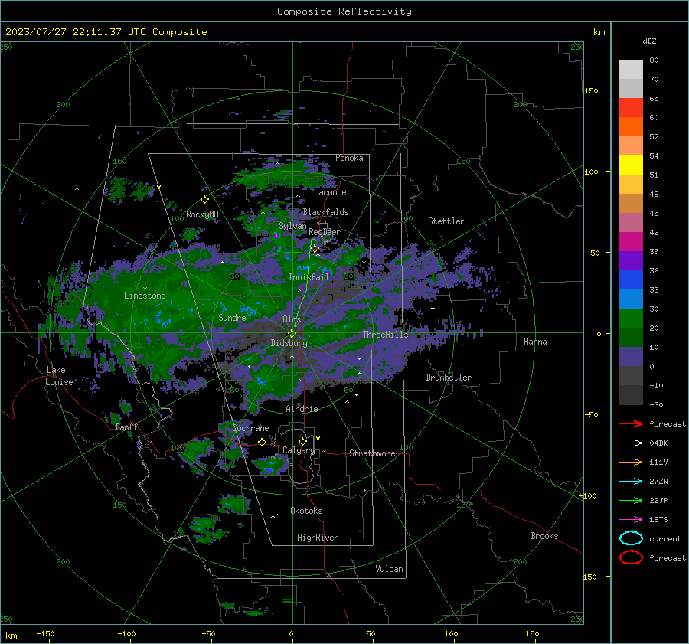The height and width of the screenshot is (644, 689).
Task: Choose the darkest gray -30 to -10 swatch
Action: pos(631,395)
